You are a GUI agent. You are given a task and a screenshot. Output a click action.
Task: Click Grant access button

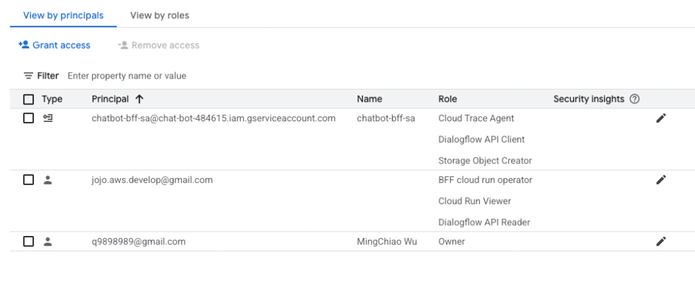[x=54, y=45]
